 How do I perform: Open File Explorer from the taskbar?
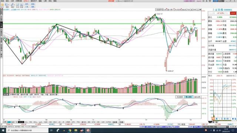pos(76,130)
